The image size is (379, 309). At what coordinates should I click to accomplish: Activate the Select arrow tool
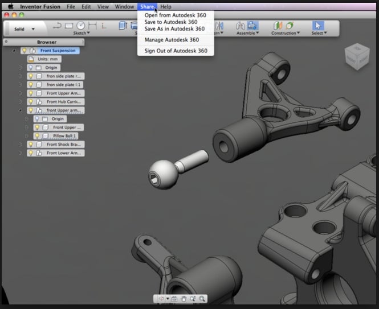click(x=318, y=26)
